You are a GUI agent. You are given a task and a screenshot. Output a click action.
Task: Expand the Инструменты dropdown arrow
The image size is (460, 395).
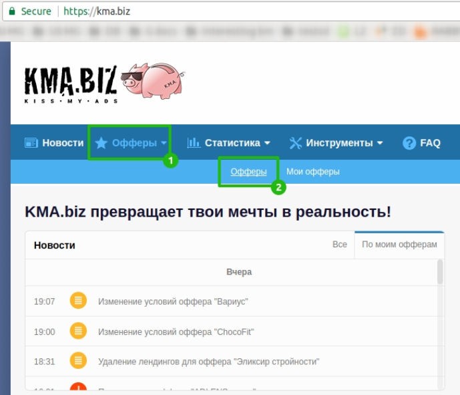(380, 143)
